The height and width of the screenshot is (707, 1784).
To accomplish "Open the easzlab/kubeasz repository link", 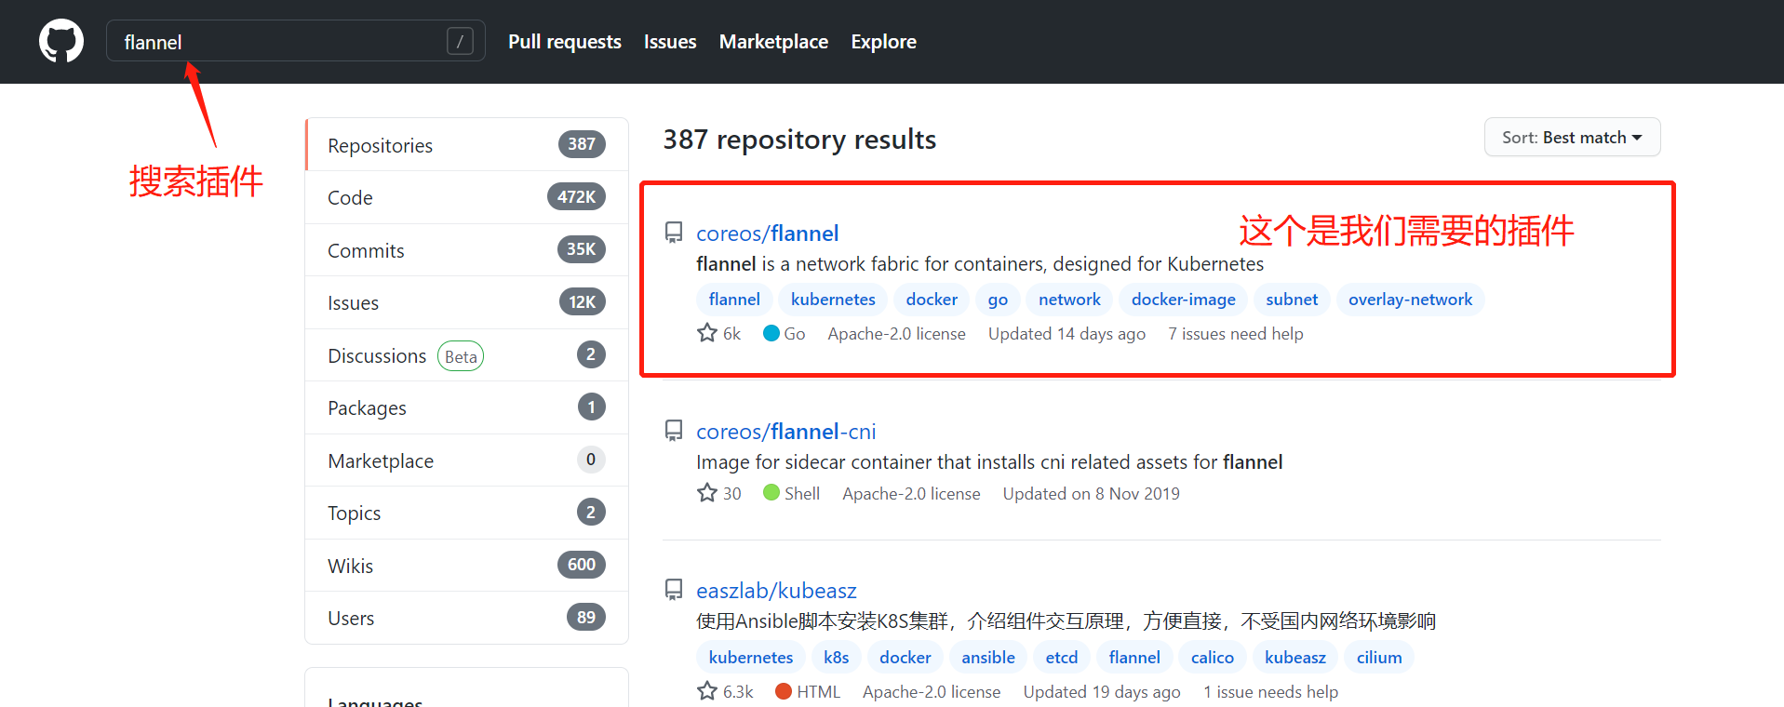I will [776, 591].
